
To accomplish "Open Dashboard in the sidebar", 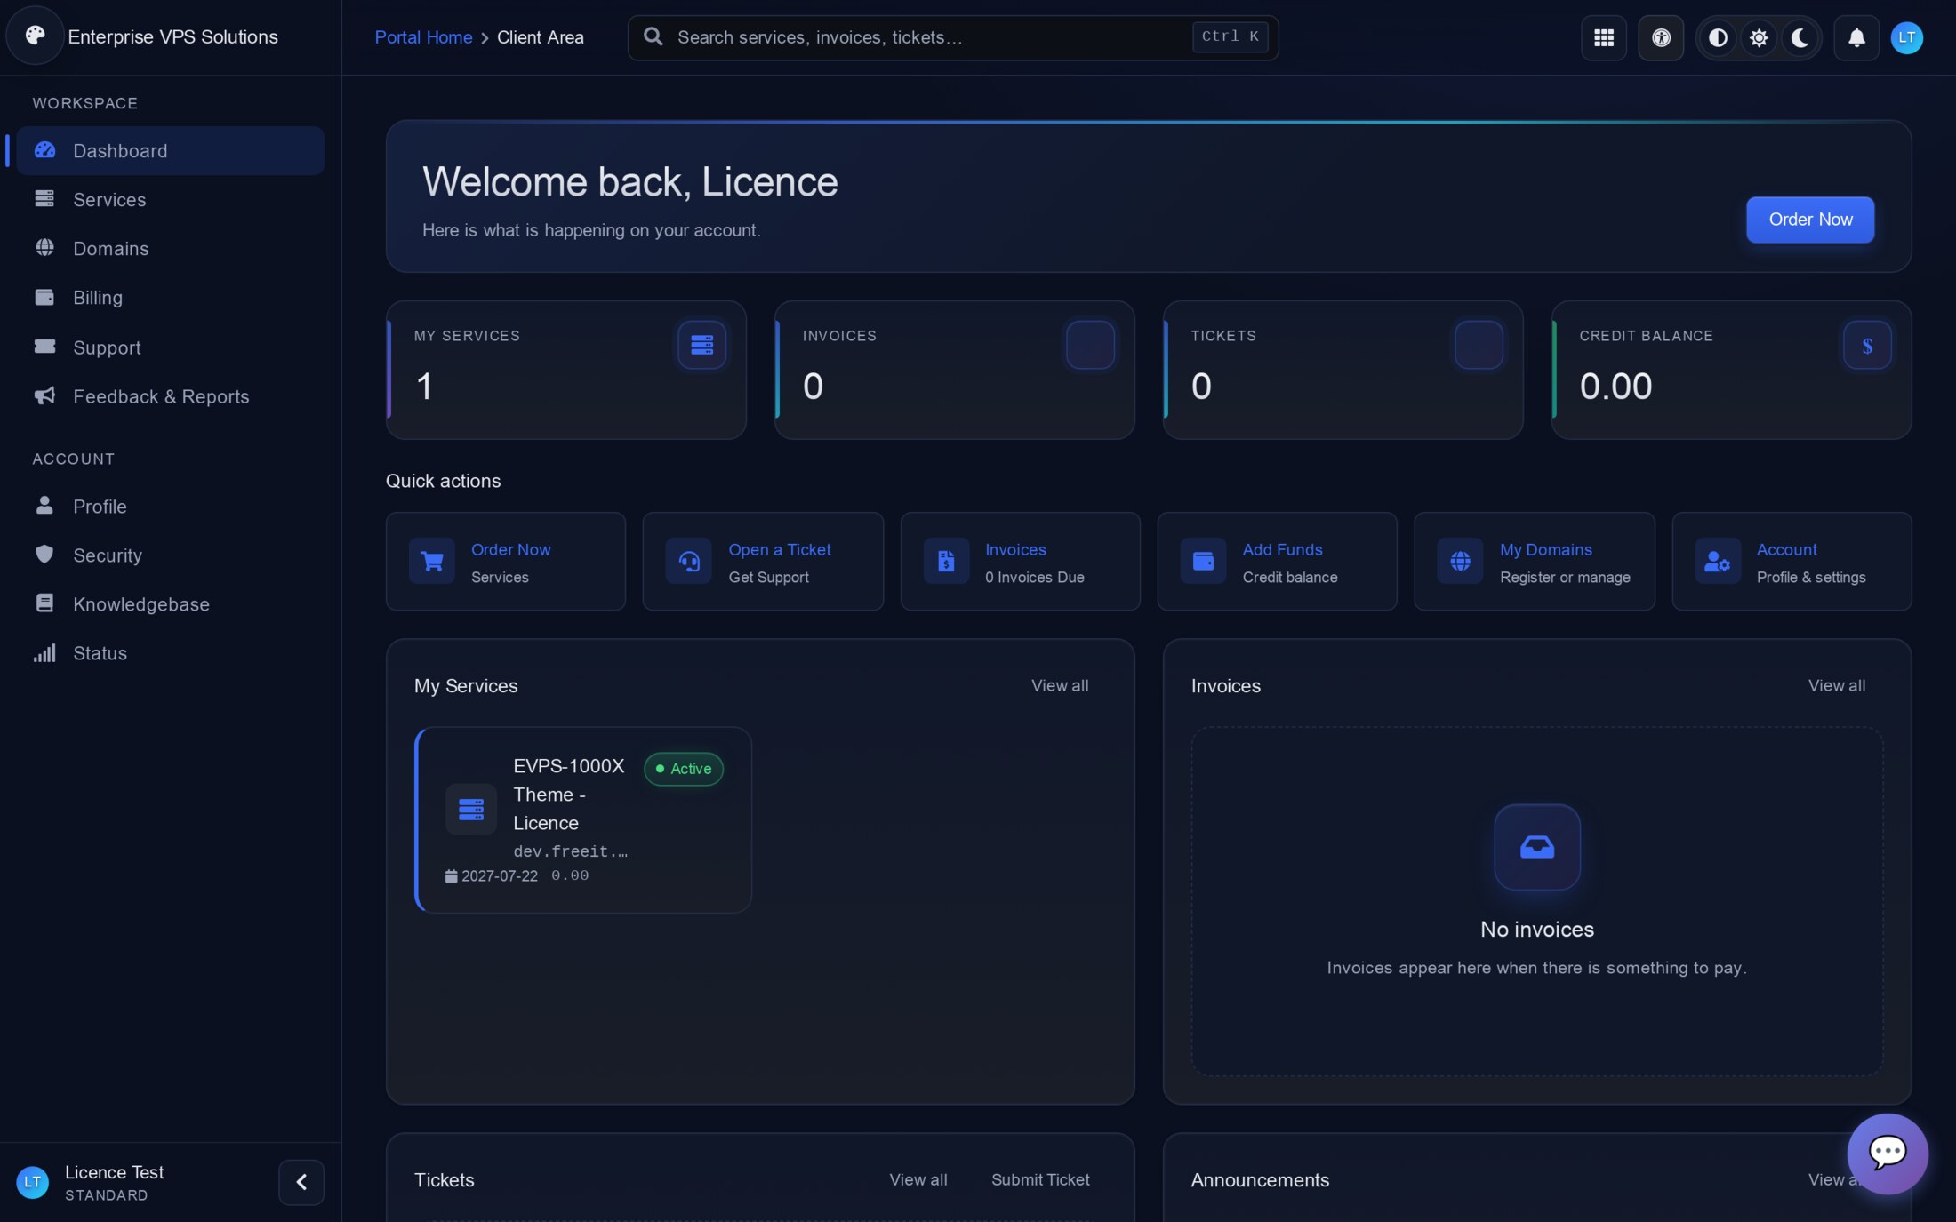I will [171, 150].
